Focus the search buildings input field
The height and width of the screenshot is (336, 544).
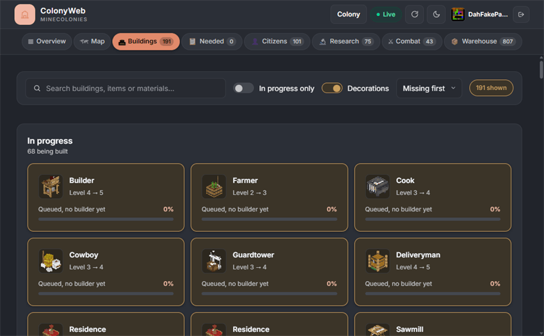tap(125, 88)
